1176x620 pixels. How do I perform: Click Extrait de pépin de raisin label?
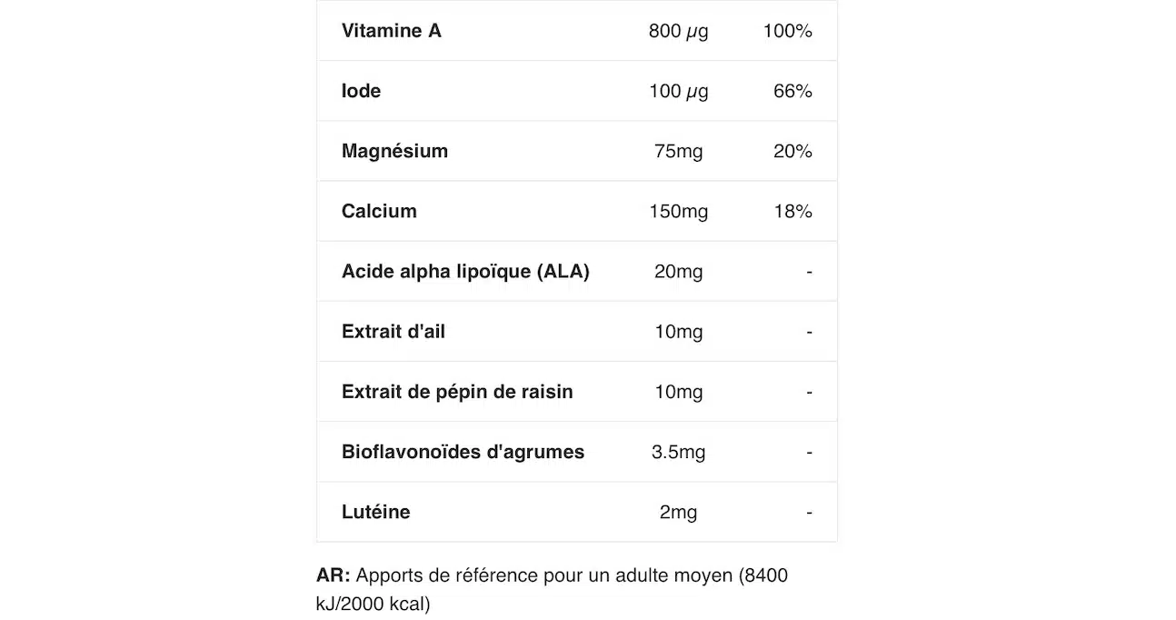pyautogui.click(x=457, y=392)
